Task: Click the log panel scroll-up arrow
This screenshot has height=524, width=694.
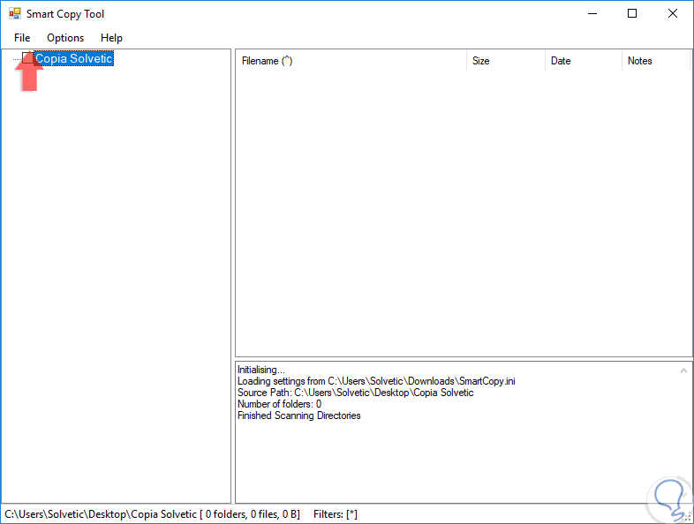Action: [x=683, y=371]
